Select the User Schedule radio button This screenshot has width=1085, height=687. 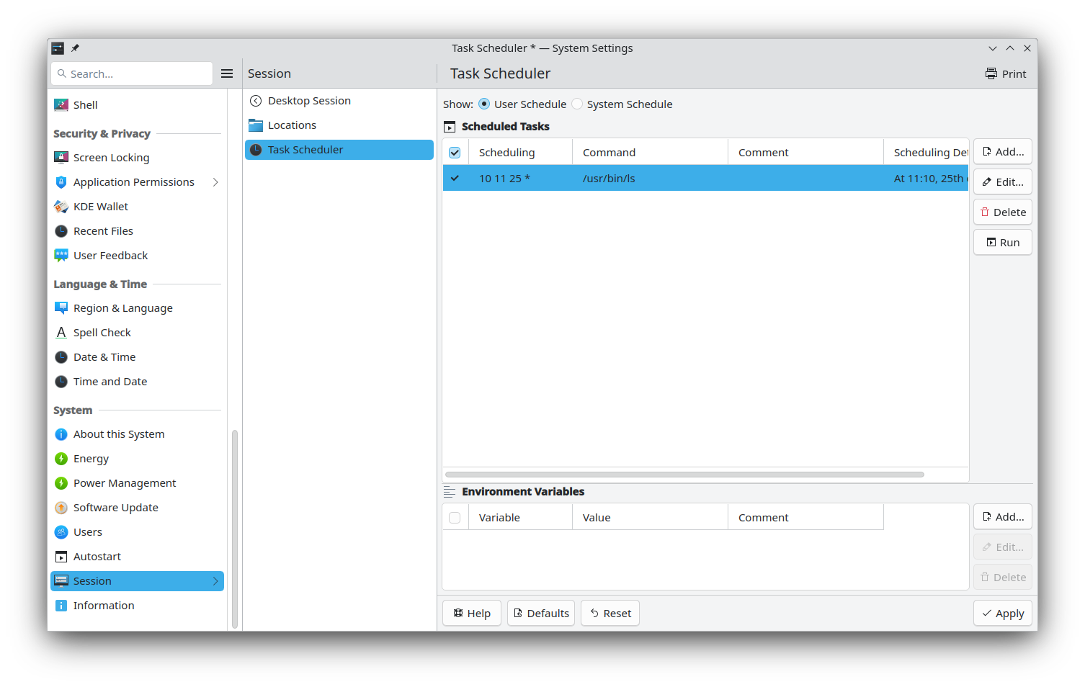click(x=484, y=104)
